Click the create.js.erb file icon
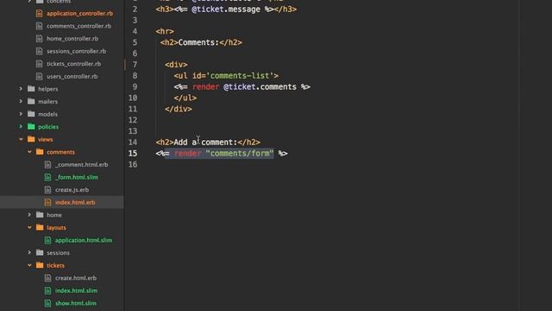 tap(48, 190)
